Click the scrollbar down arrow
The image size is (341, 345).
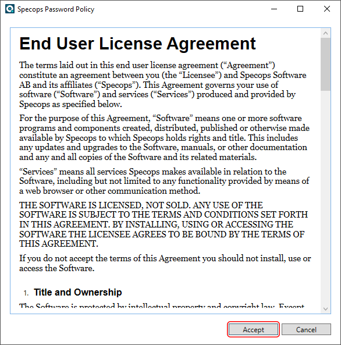tap(326, 309)
